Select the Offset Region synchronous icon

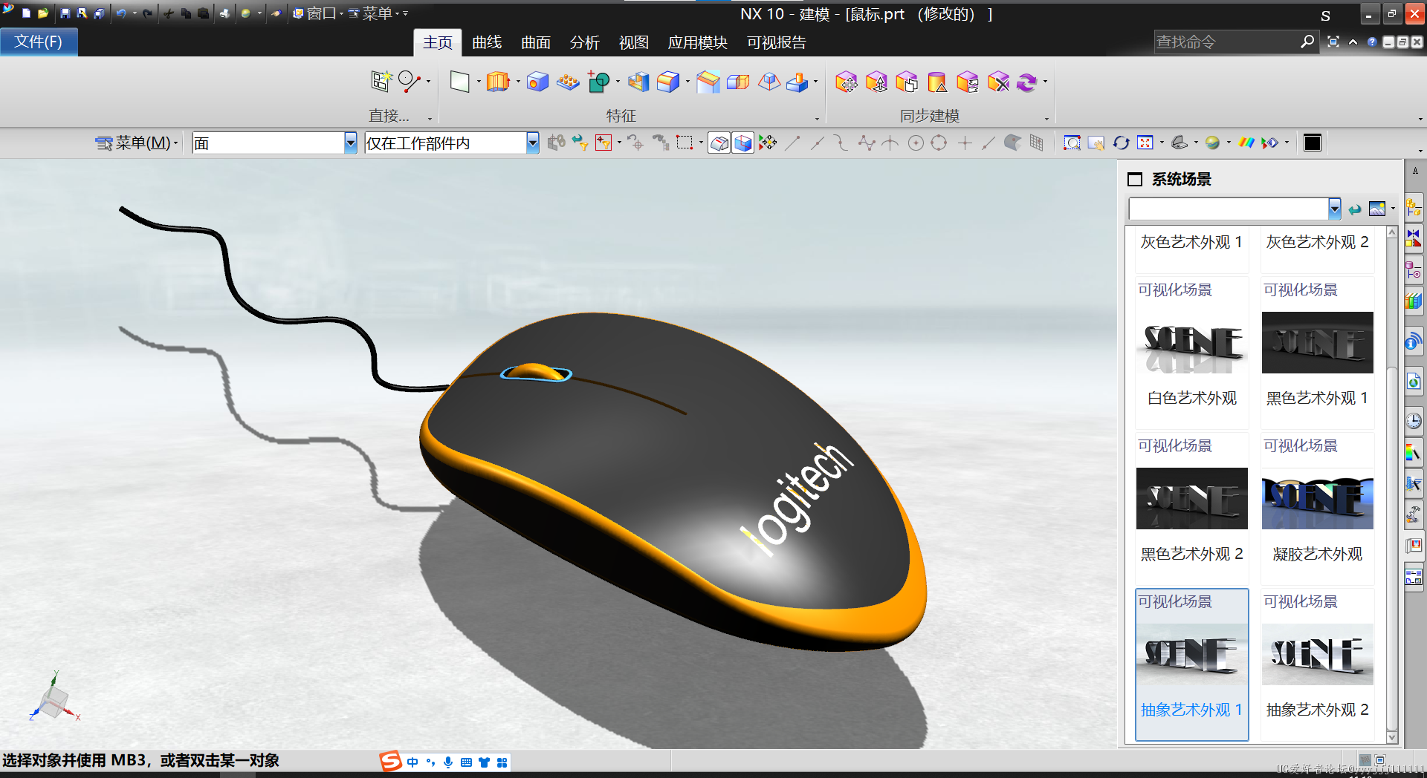[907, 82]
